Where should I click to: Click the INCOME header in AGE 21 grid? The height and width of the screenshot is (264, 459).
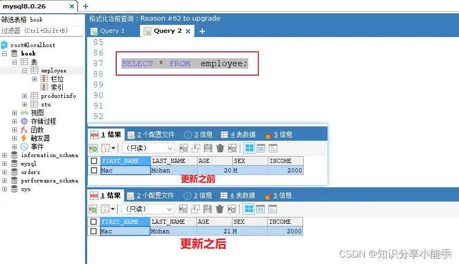pyautogui.click(x=285, y=222)
